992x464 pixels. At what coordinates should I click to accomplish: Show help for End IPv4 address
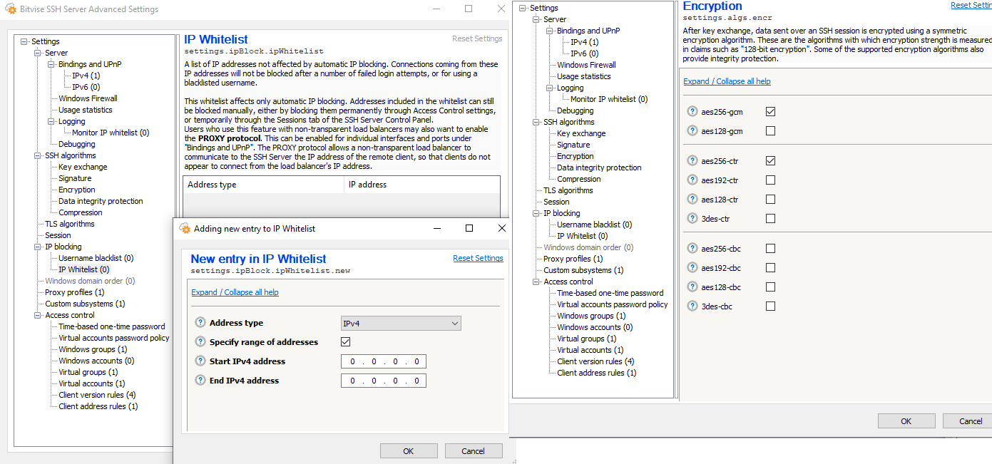tap(200, 381)
